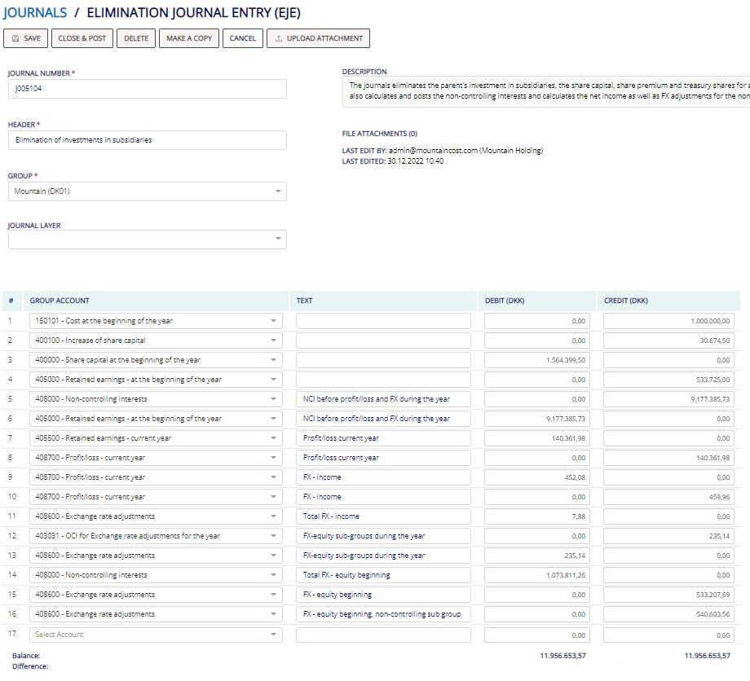Open account dropdown in row 8 Profit/loss current year
The width and height of the screenshot is (750, 681).
[156, 458]
